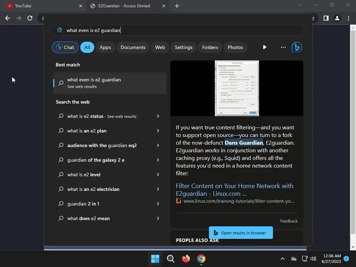Viewport: 356px width, 267px height.
Task: Expand 'what is an e2 electrician' arrow
Action: [158, 189]
